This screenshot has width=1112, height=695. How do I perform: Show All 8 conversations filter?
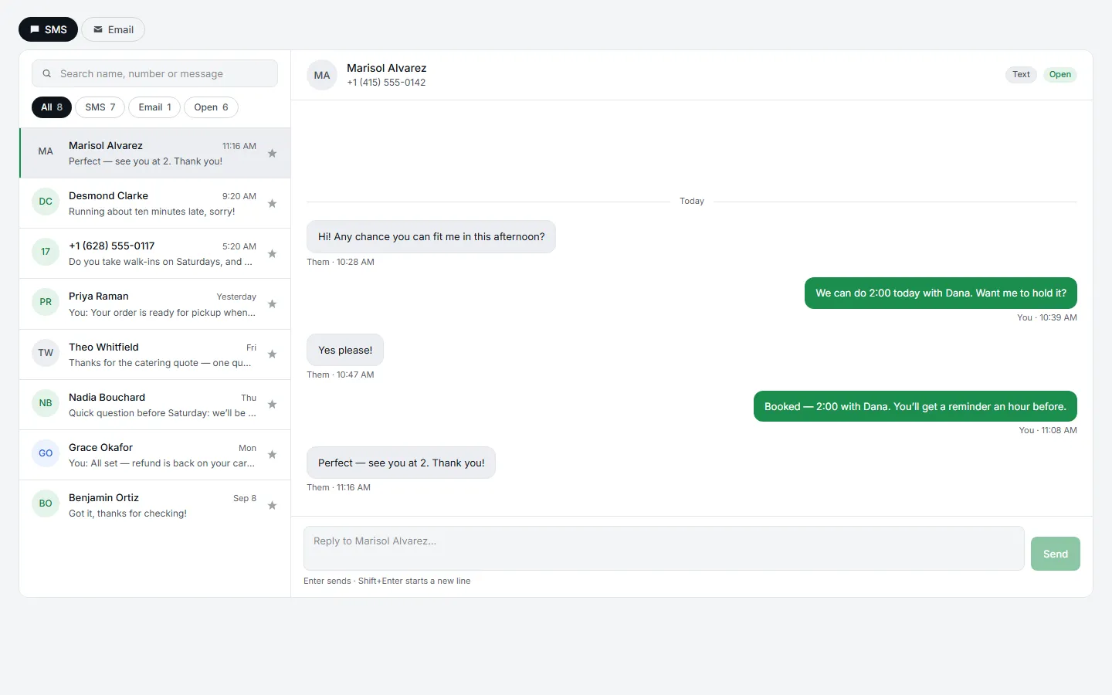tap(52, 107)
